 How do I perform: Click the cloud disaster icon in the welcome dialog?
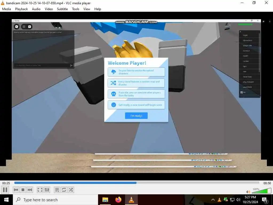pos(114,72)
